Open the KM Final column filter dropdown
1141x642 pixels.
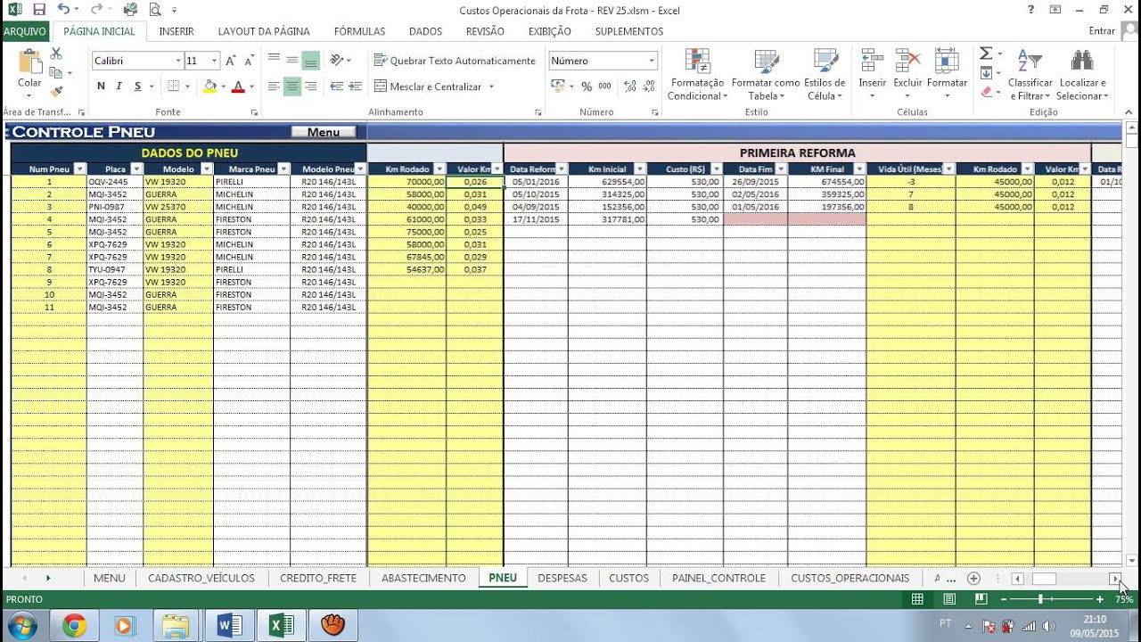pyautogui.click(x=858, y=169)
